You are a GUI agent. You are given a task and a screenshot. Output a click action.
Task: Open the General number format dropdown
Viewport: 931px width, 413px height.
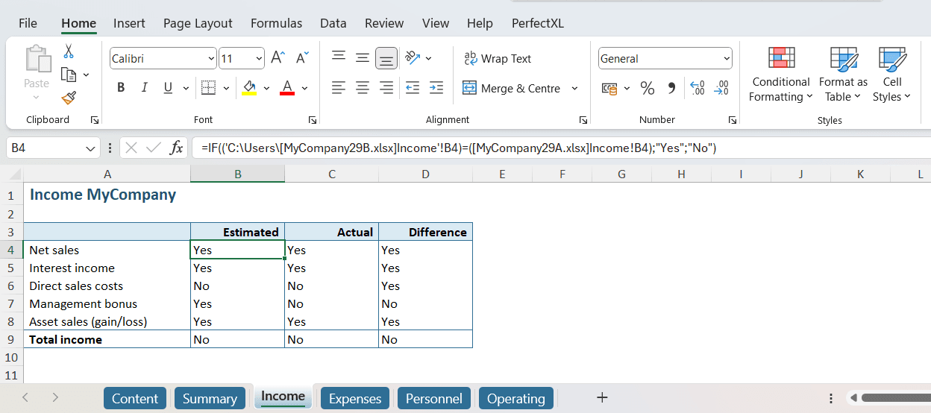coord(727,58)
